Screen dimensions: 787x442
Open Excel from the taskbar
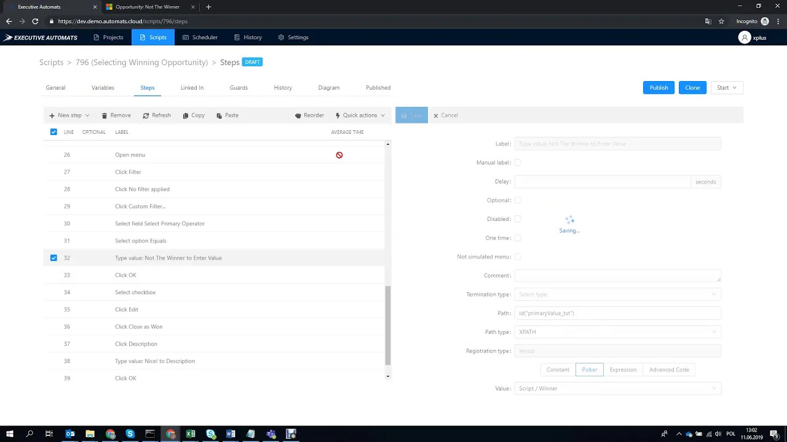pyautogui.click(x=190, y=434)
